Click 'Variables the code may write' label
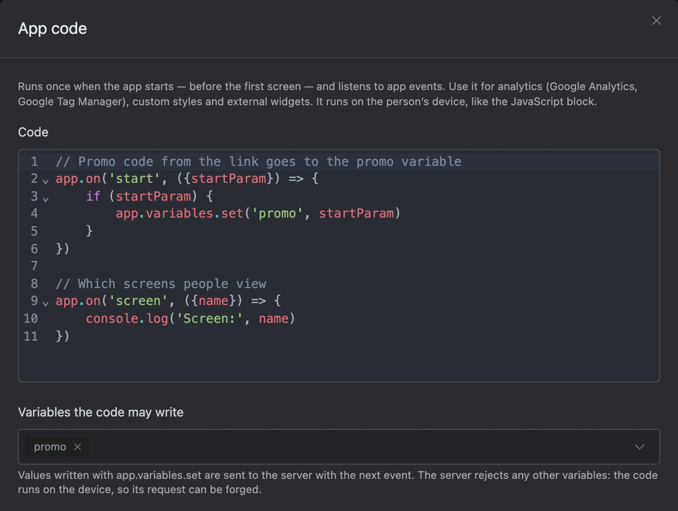 click(x=101, y=412)
